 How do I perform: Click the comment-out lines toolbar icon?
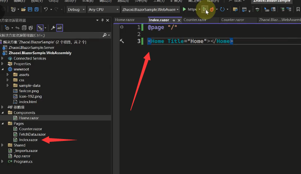tap(282, 9)
